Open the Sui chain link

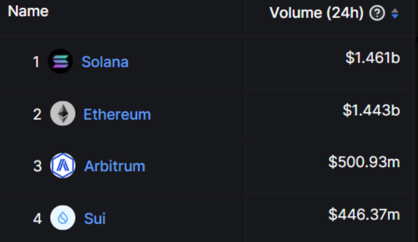[95, 218]
